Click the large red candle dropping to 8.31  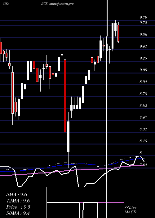[65, 96]
